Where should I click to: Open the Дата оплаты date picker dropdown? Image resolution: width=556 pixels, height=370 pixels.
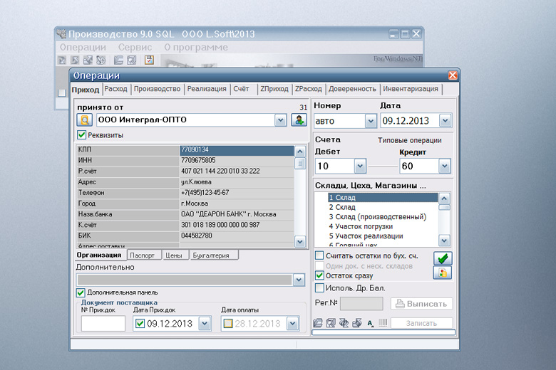[292, 324]
